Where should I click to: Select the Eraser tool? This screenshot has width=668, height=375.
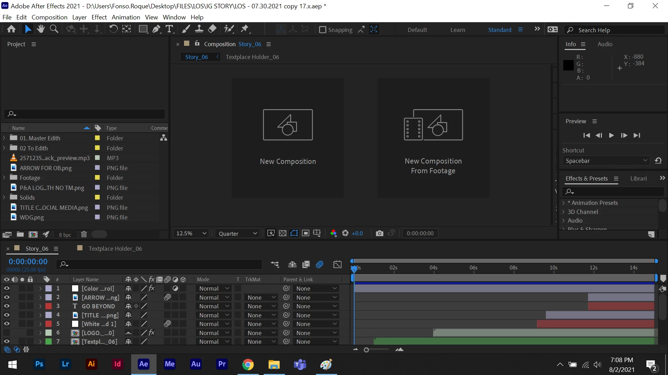coord(212,29)
